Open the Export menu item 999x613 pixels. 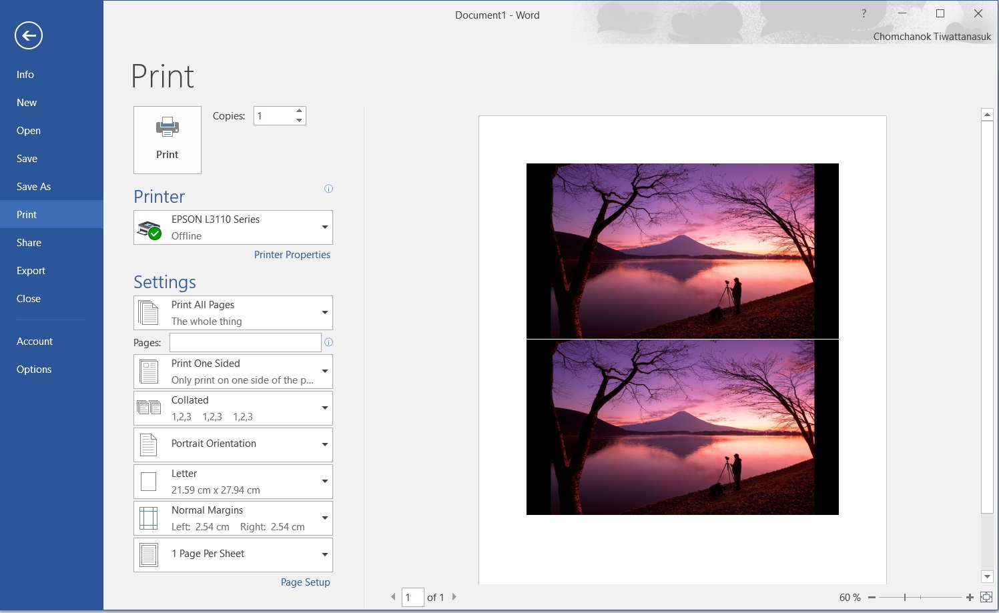point(31,271)
